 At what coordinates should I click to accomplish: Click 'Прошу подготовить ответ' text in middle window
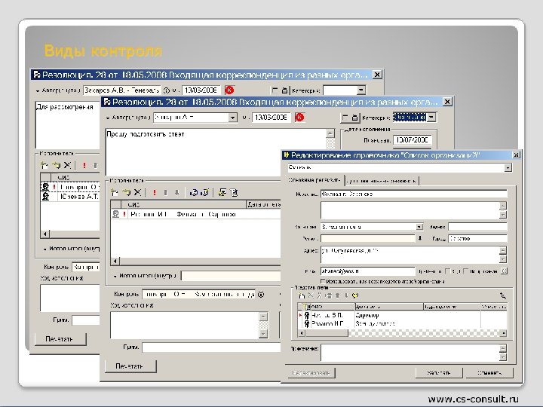pyautogui.click(x=146, y=134)
